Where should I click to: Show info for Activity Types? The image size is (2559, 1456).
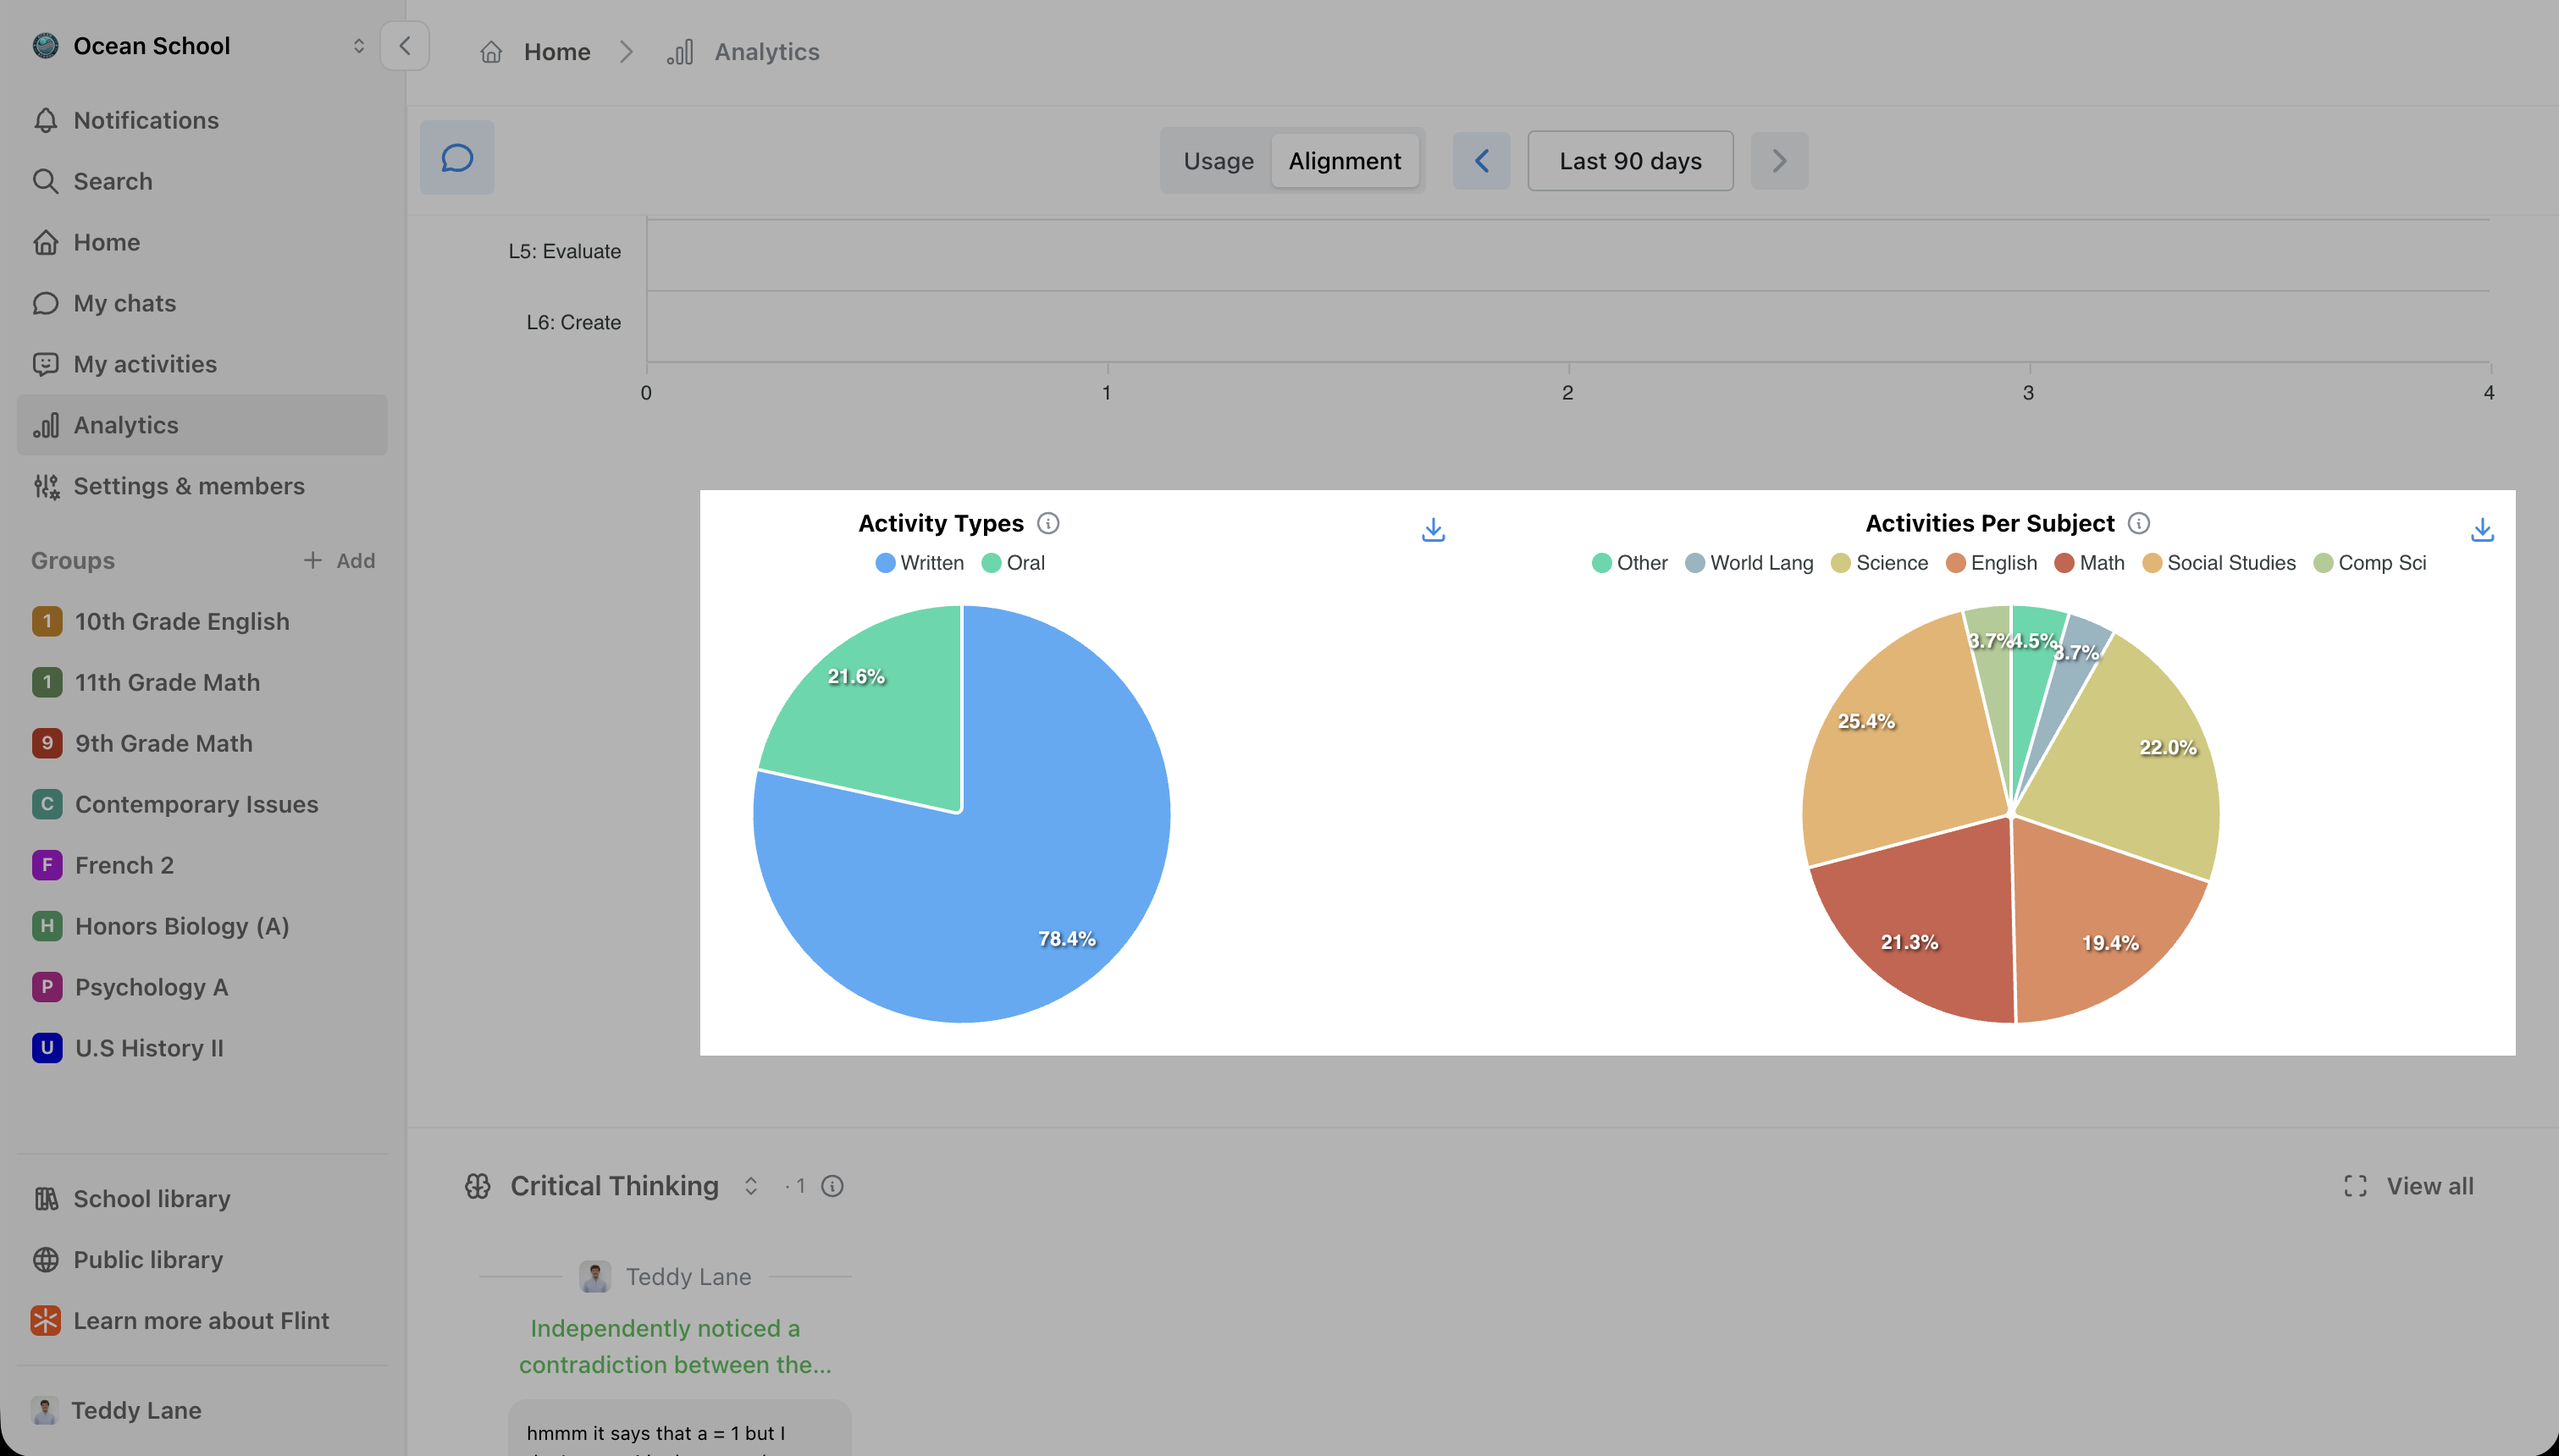pos(1048,523)
